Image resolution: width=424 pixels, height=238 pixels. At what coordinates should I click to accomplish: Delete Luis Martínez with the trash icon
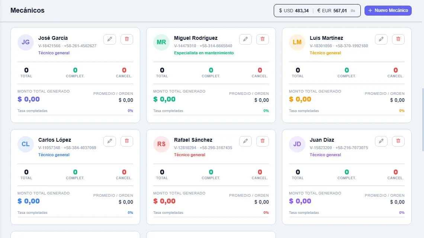coord(398,39)
